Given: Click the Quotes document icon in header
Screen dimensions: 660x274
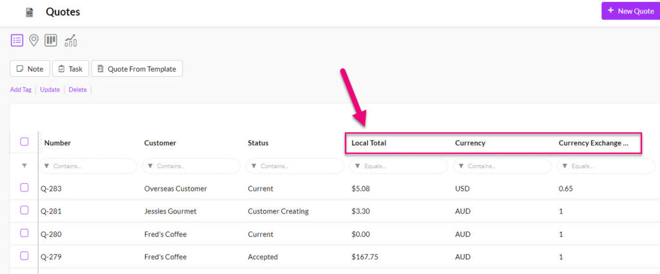Looking at the screenshot, I should [29, 12].
